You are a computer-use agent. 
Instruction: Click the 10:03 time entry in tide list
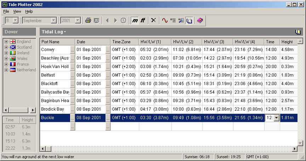click(10, 134)
